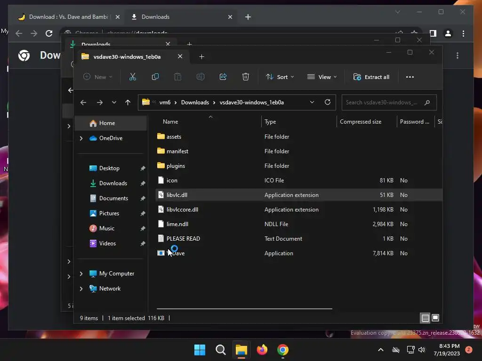Select the lime.ndll file
Screen dimensions: 482x361
177,224
